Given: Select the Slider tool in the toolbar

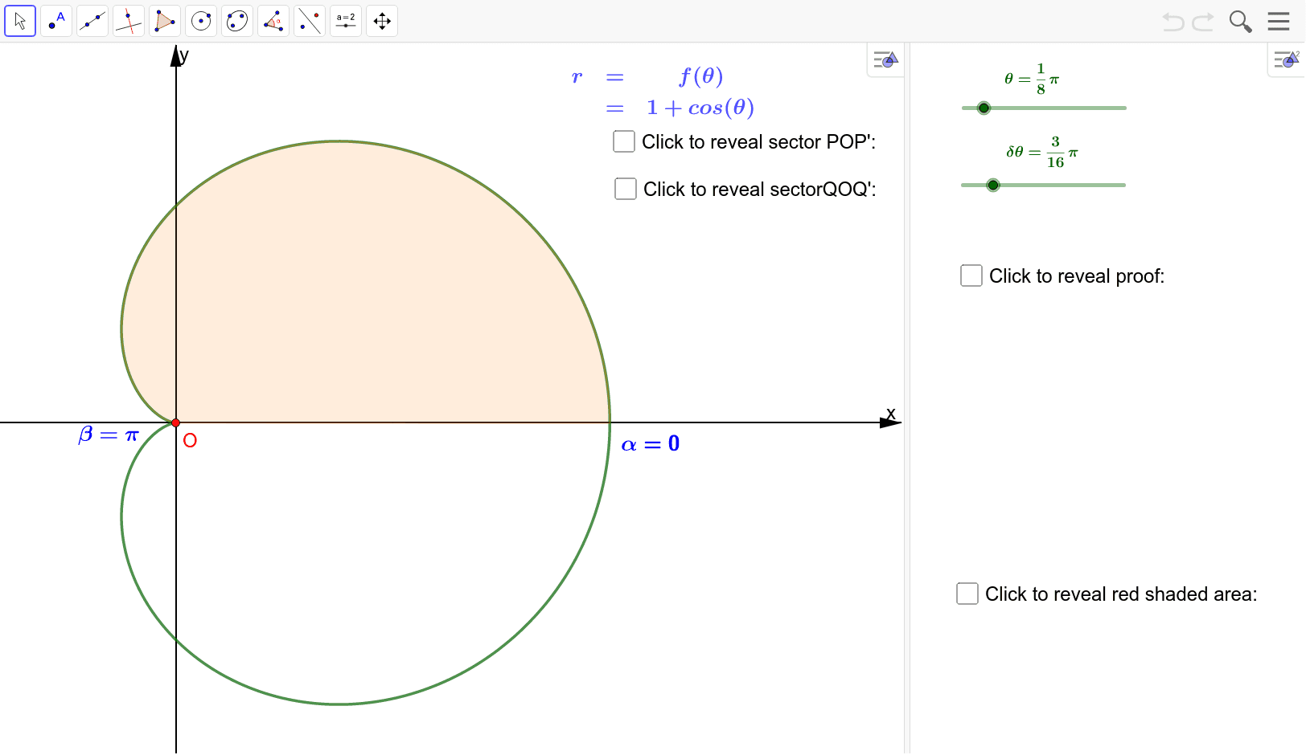Looking at the screenshot, I should coord(346,21).
